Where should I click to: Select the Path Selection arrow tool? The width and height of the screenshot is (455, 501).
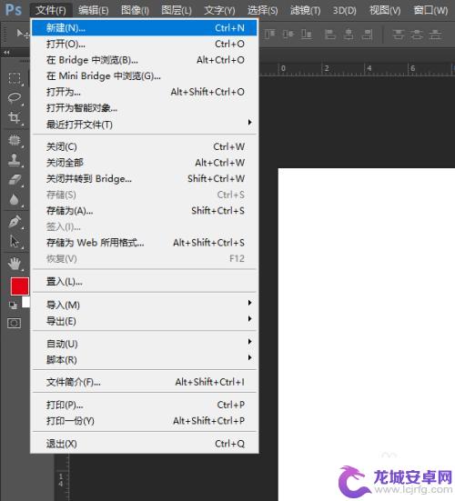pos(15,242)
